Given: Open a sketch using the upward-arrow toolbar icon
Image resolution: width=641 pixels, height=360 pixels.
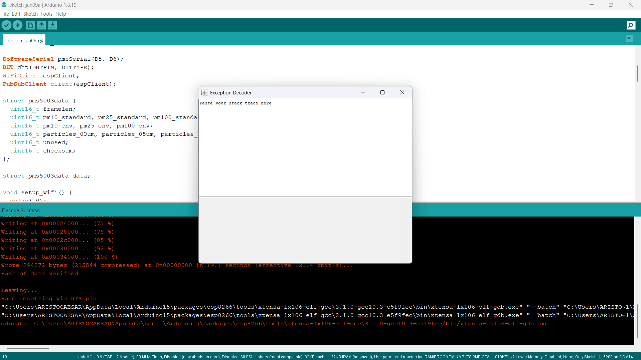Looking at the screenshot, I should pos(41,25).
